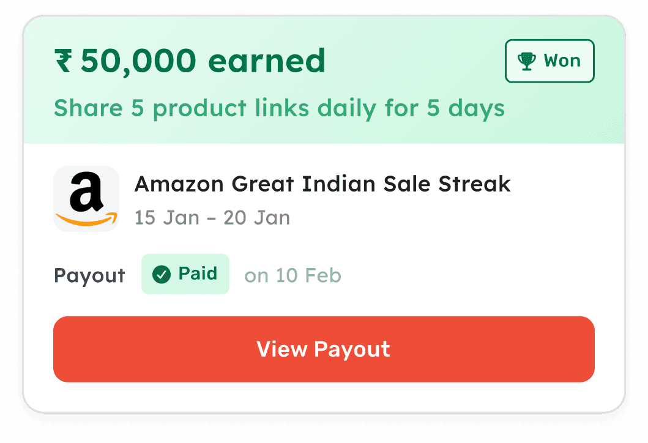Click the rupee currency symbol
This screenshot has height=443, width=648.
[62, 61]
